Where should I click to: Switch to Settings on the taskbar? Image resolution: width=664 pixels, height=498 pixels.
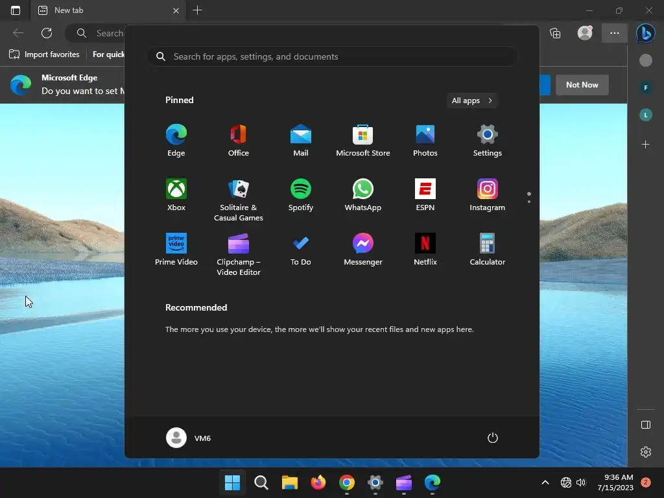(x=375, y=482)
